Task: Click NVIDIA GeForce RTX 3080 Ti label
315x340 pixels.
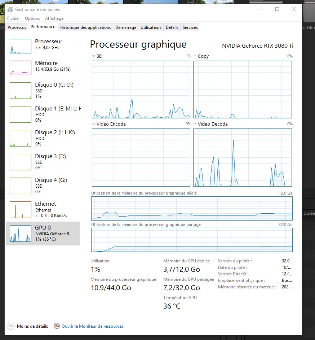Action: coord(258,46)
